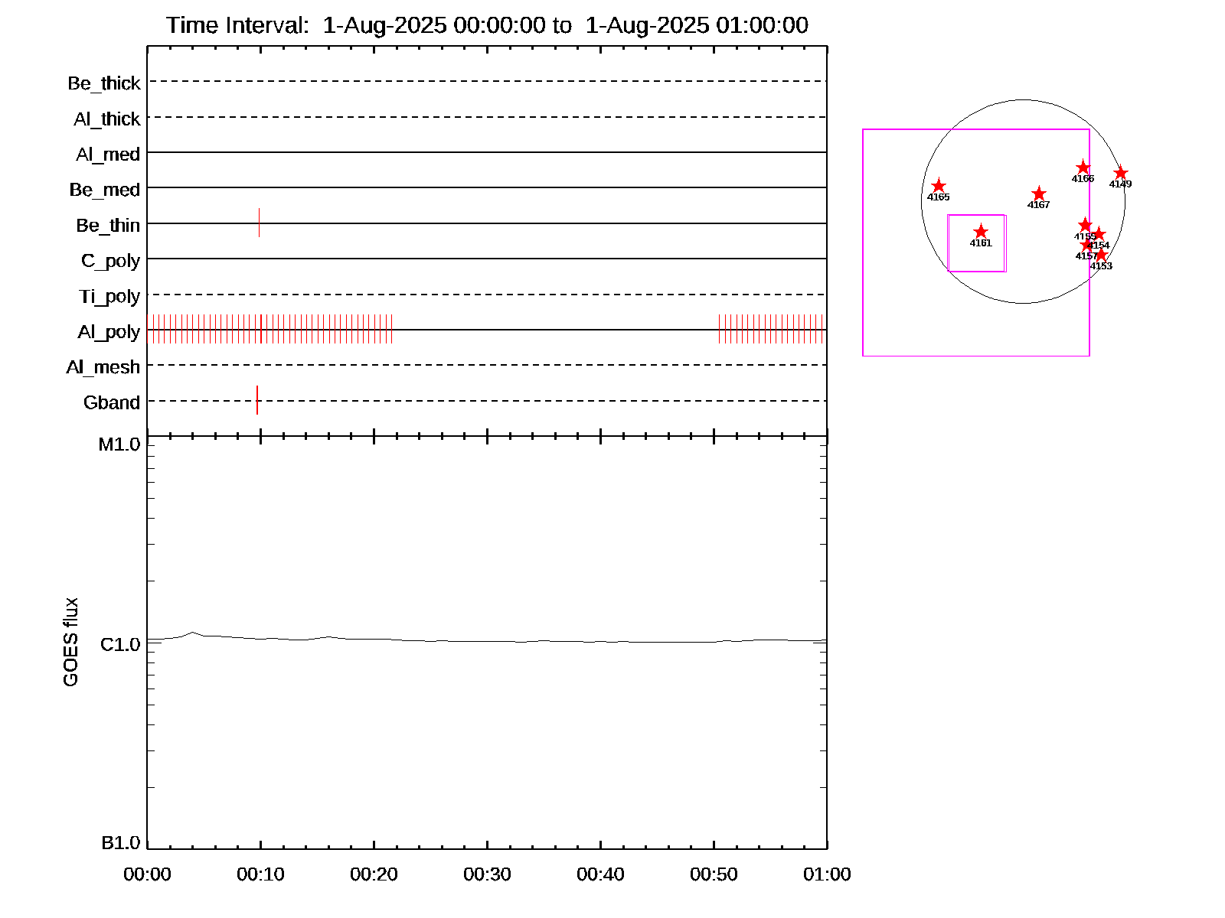Click the Al_mesh filter label
This screenshot has height=918, width=1225.
pos(103,367)
